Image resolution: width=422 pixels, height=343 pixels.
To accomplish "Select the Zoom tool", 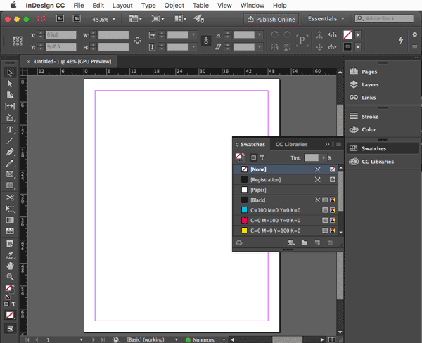I will click(10, 277).
